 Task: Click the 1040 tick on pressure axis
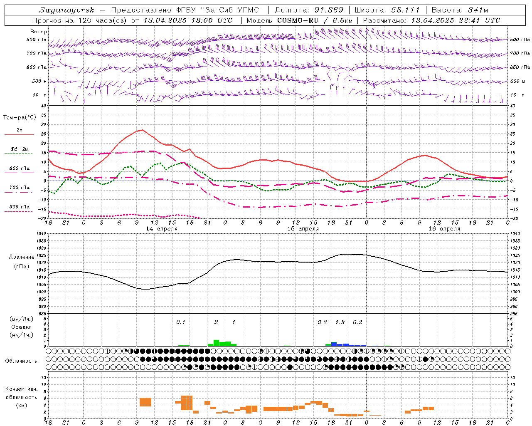click(42, 234)
